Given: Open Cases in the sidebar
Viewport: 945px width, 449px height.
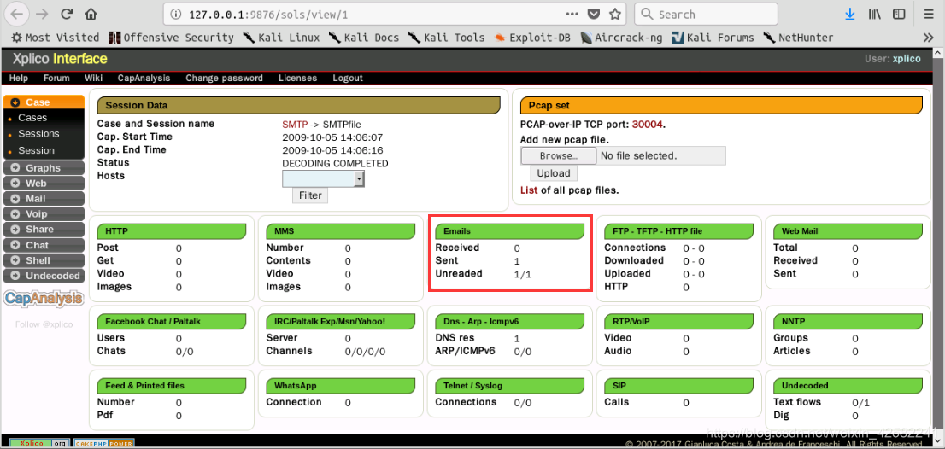Looking at the screenshot, I should click(32, 118).
